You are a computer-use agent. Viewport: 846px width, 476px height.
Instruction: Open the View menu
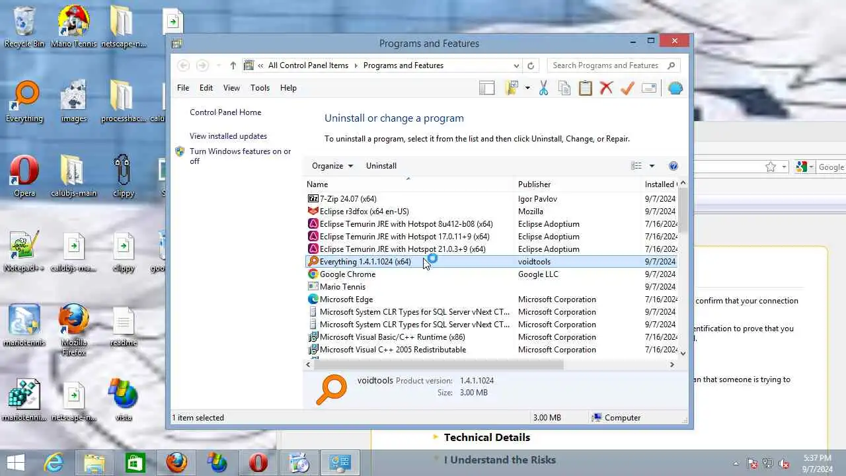click(x=231, y=88)
